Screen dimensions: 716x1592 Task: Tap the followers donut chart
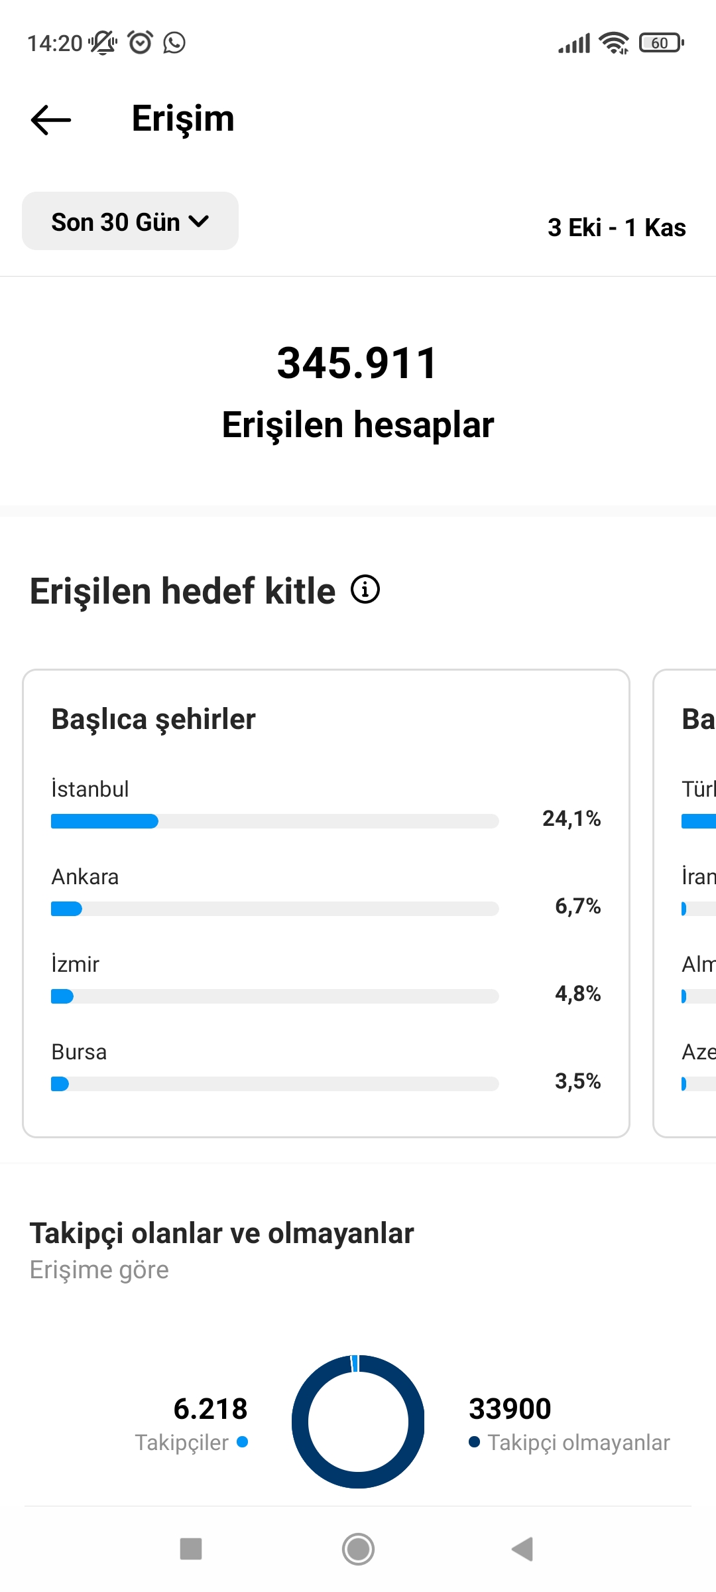coord(358,1422)
